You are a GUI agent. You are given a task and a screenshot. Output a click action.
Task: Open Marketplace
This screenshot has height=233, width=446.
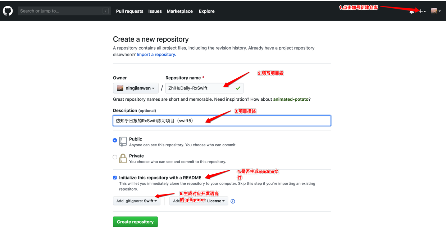pos(179,11)
